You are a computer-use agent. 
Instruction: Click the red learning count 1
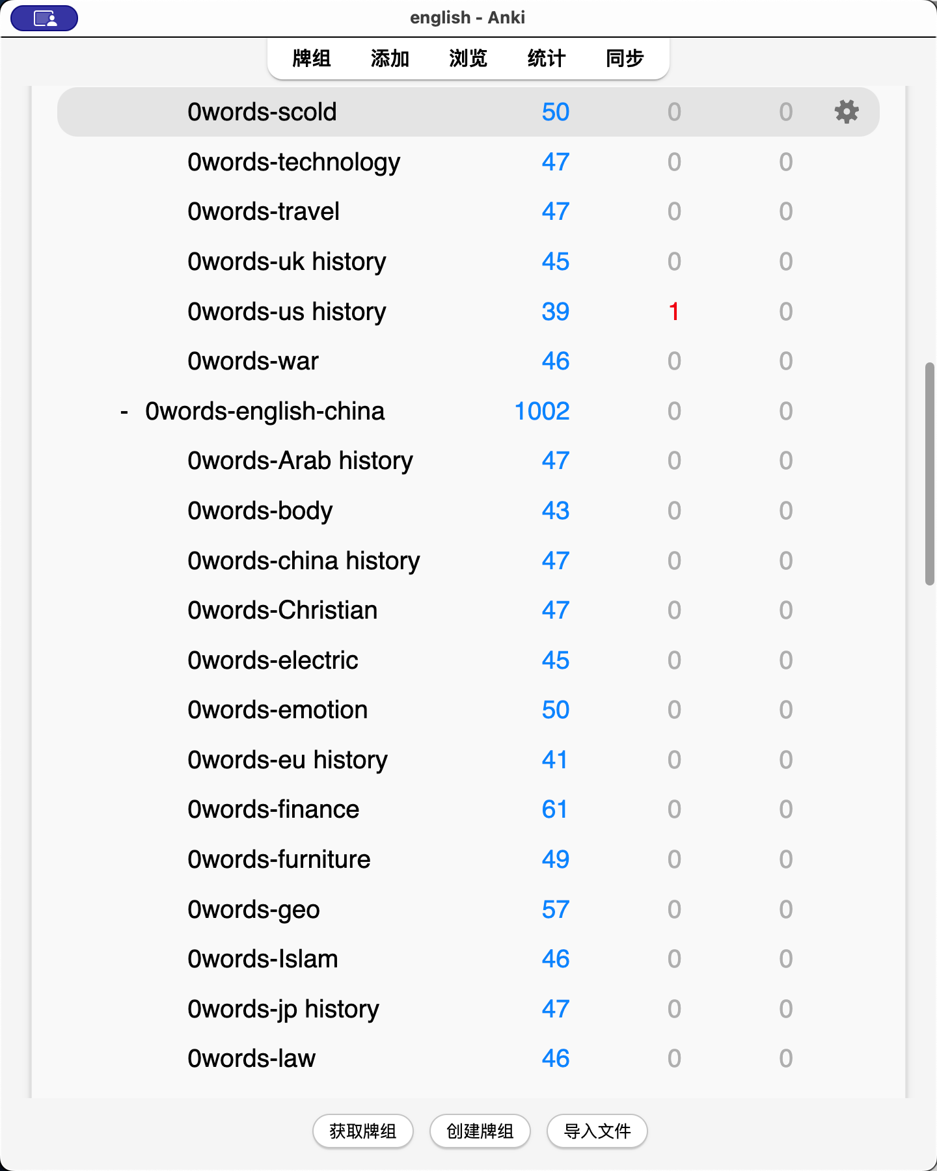pos(674,312)
